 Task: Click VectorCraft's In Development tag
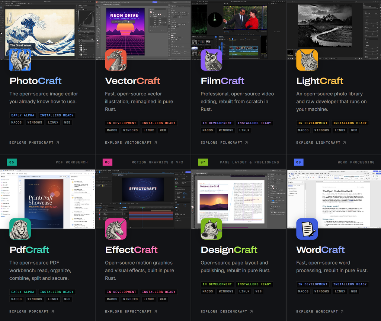[x=122, y=123]
